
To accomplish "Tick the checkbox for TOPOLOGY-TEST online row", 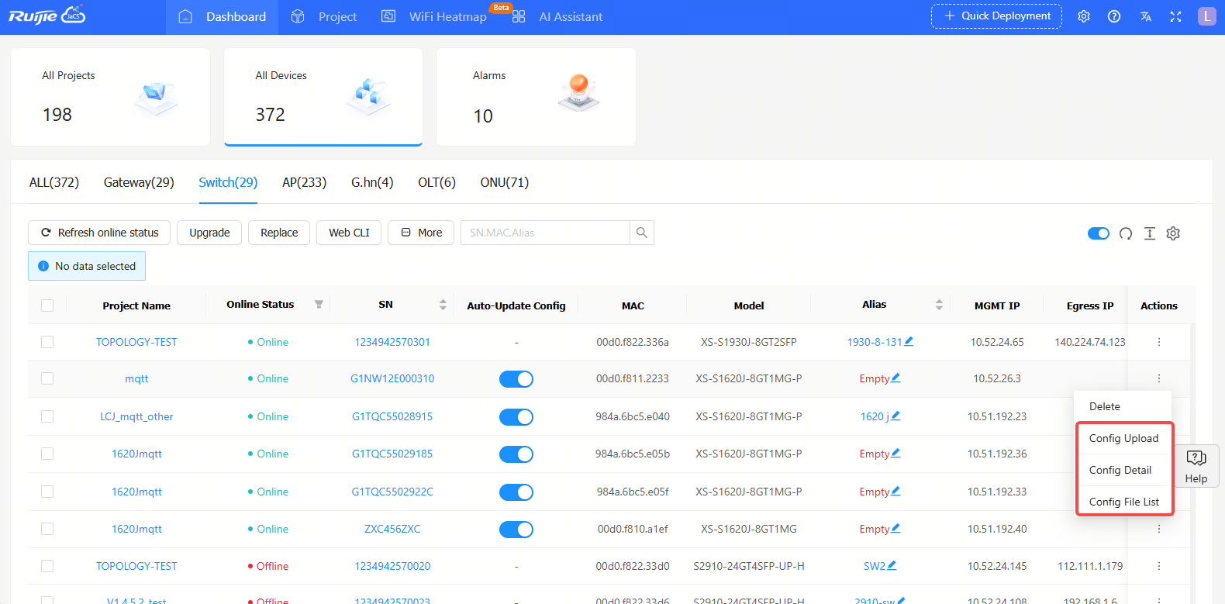I will click(x=47, y=342).
